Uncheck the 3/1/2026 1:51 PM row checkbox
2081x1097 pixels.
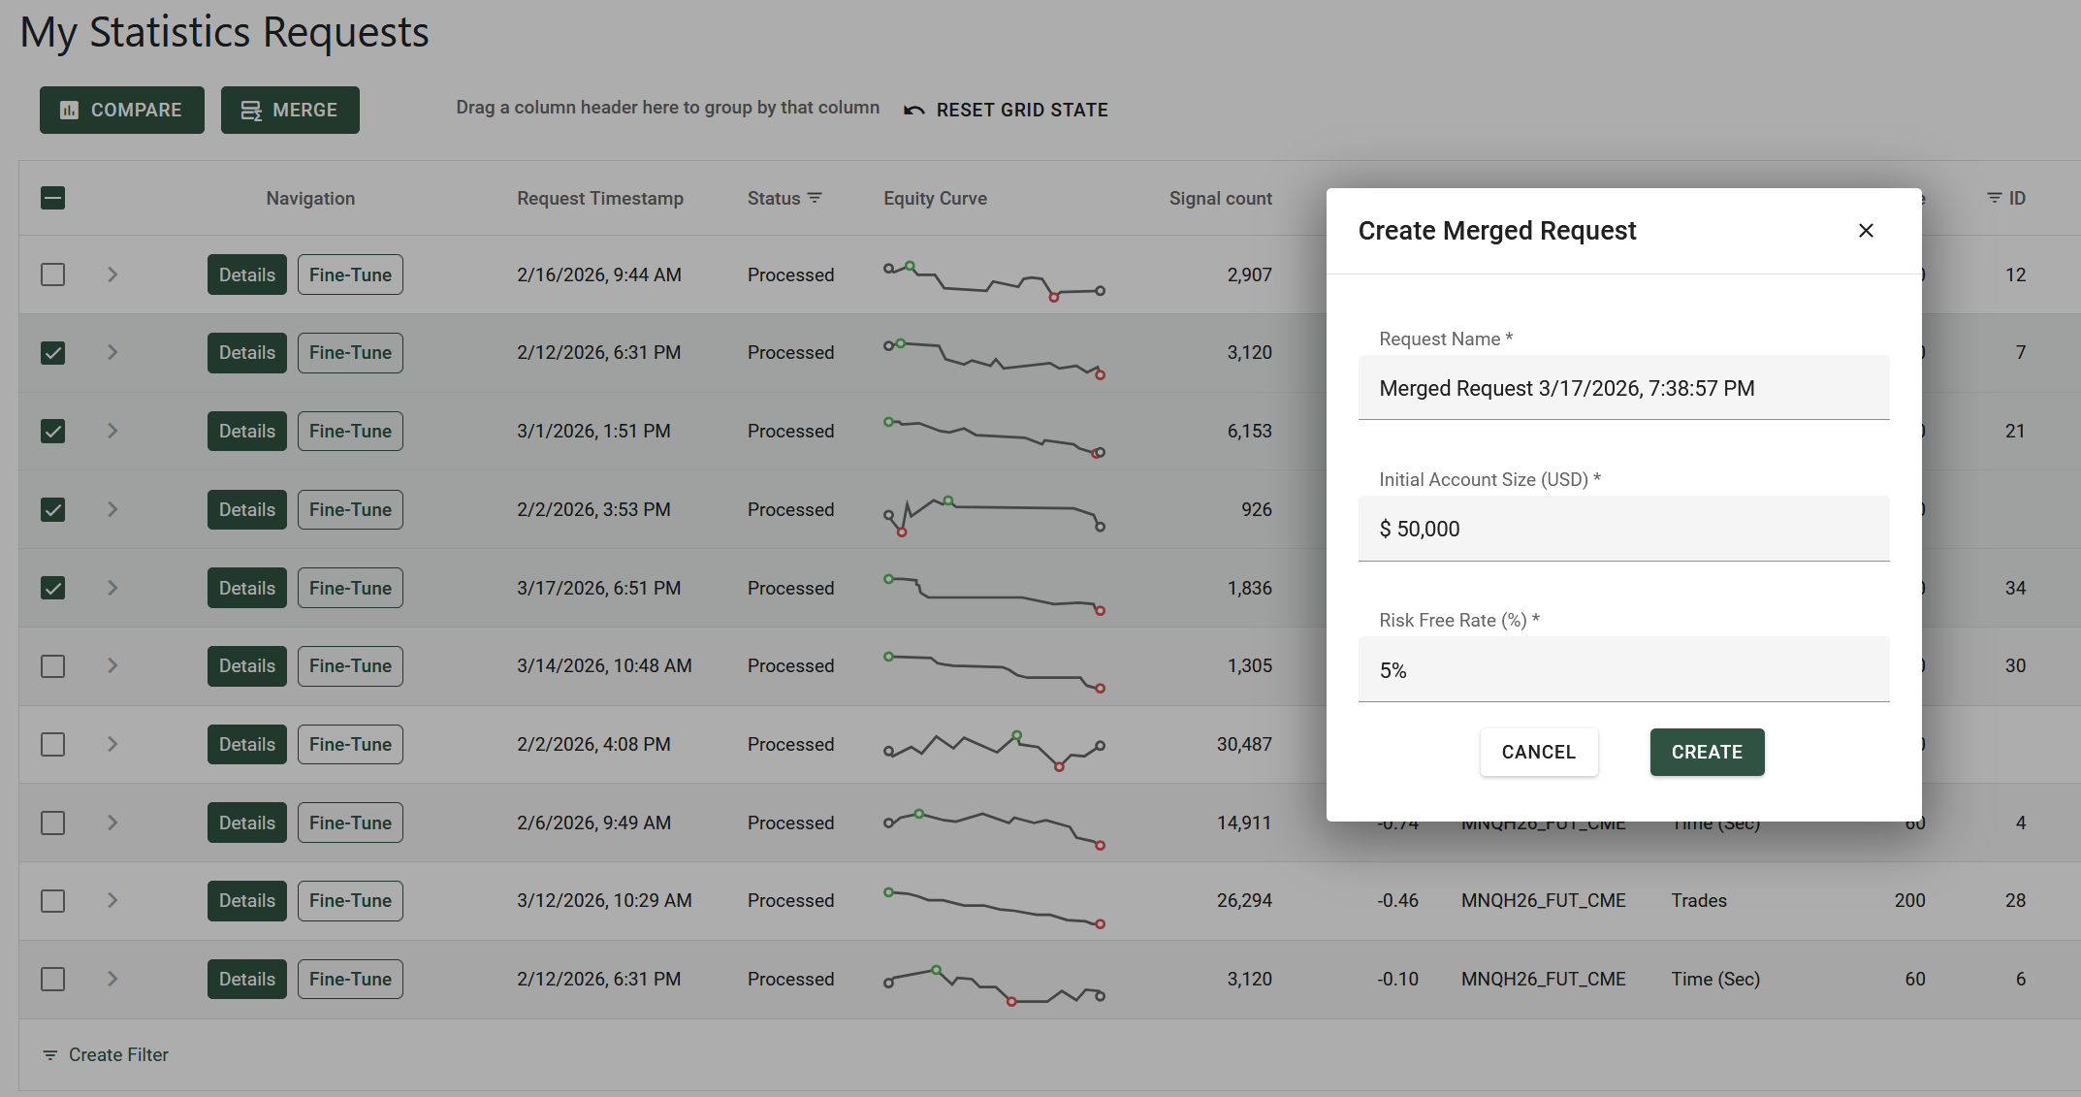pos(53,431)
